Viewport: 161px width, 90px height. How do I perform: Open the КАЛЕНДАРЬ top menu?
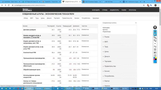(x=96, y=10)
